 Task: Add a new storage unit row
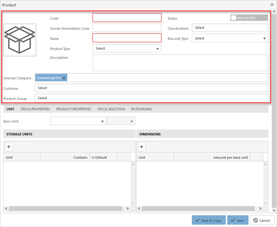coord(8,147)
